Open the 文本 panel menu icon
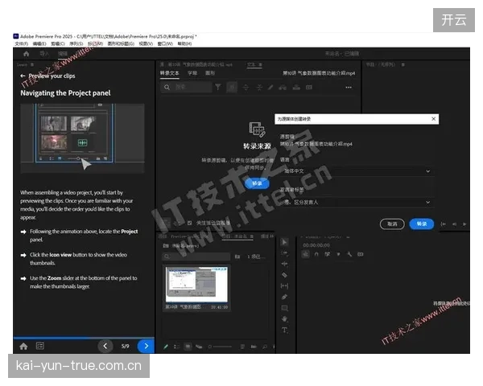This screenshot has width=483, height=386. coord(260,64)
